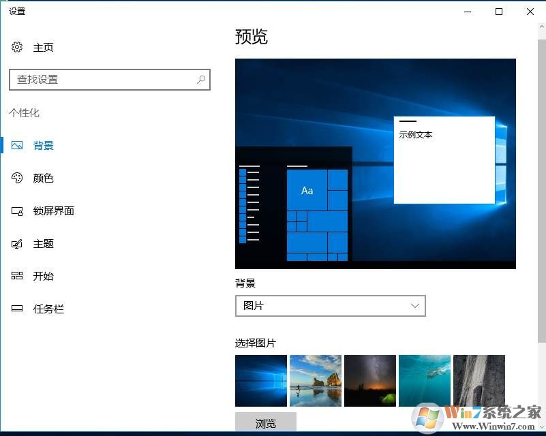Pick the beach rock sunset wallpaper thumbnail
This screenshot has width=546, height=436.
tap(316, 381)
